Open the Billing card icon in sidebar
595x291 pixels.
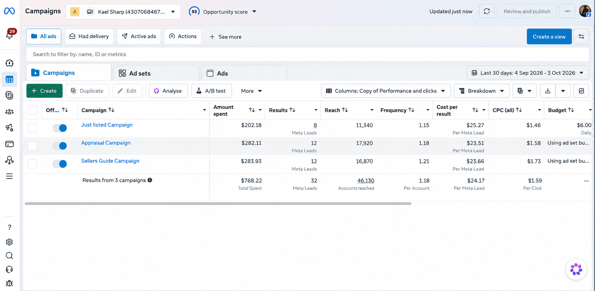tap(9, 144)
